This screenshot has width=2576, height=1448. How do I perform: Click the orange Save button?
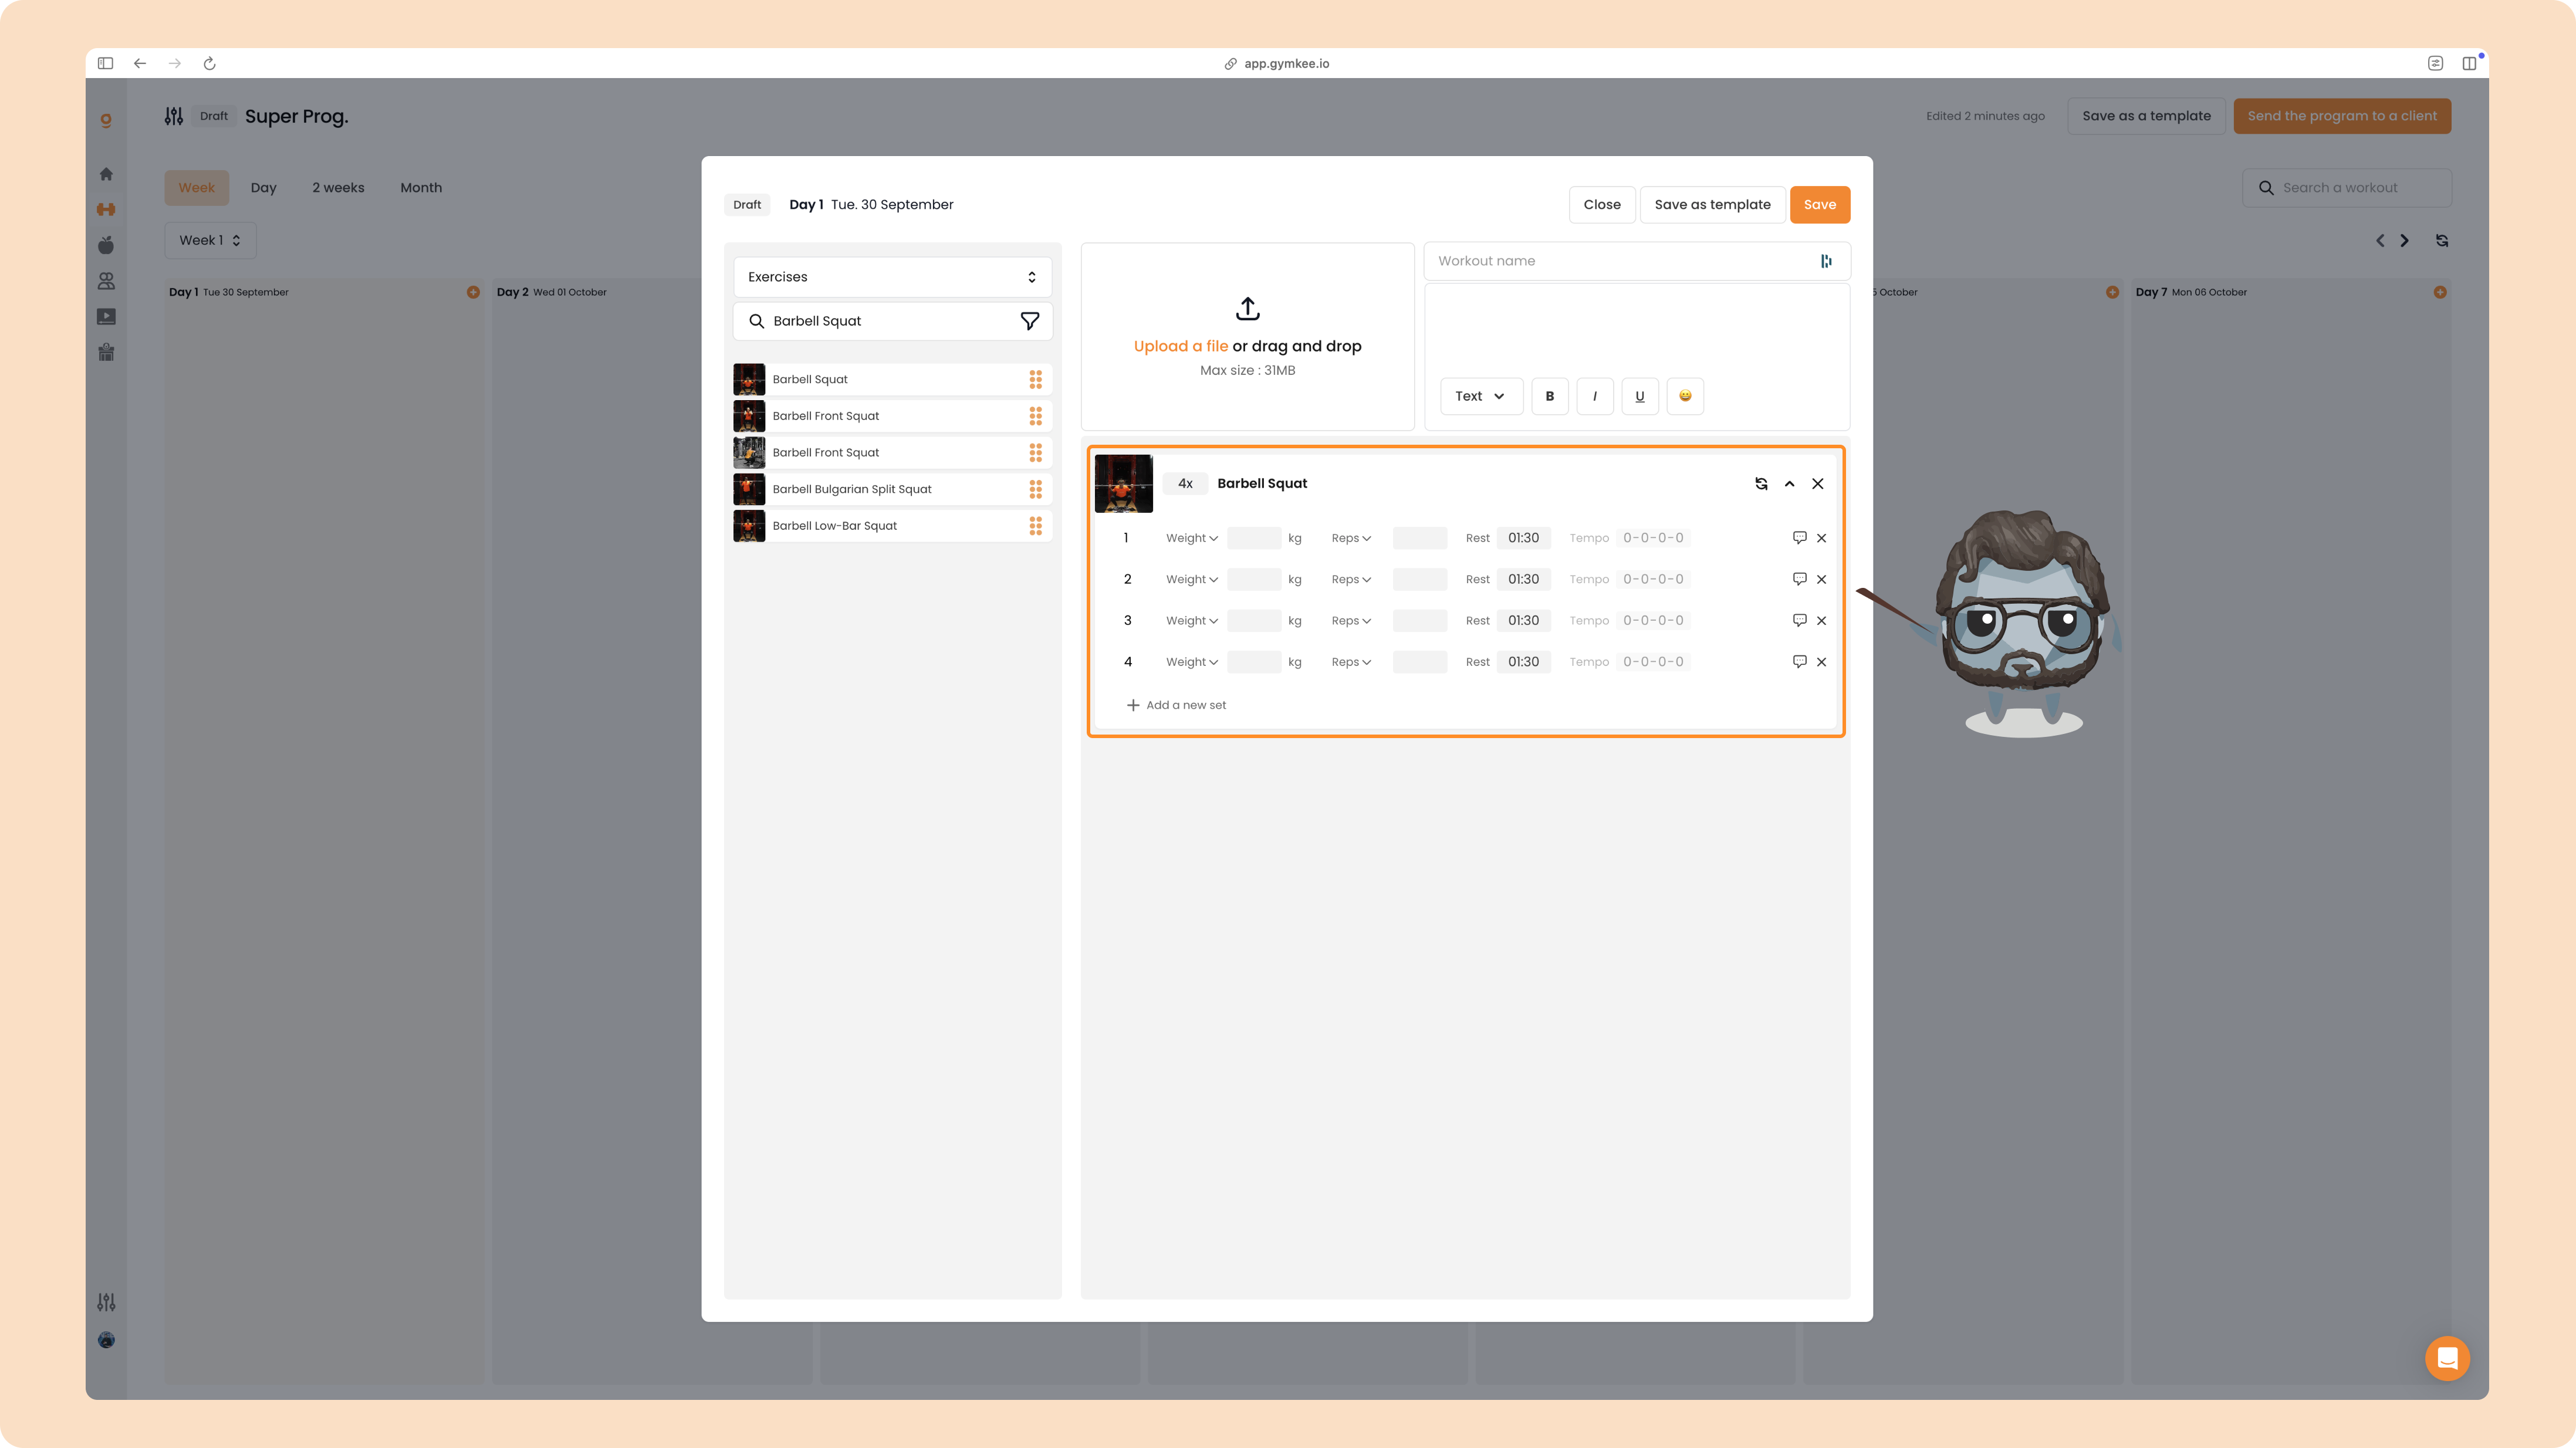[1819, 205]
